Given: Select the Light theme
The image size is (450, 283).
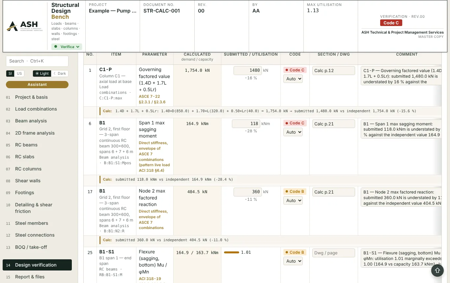Looking at the screenshot, I should pos(42,73).
